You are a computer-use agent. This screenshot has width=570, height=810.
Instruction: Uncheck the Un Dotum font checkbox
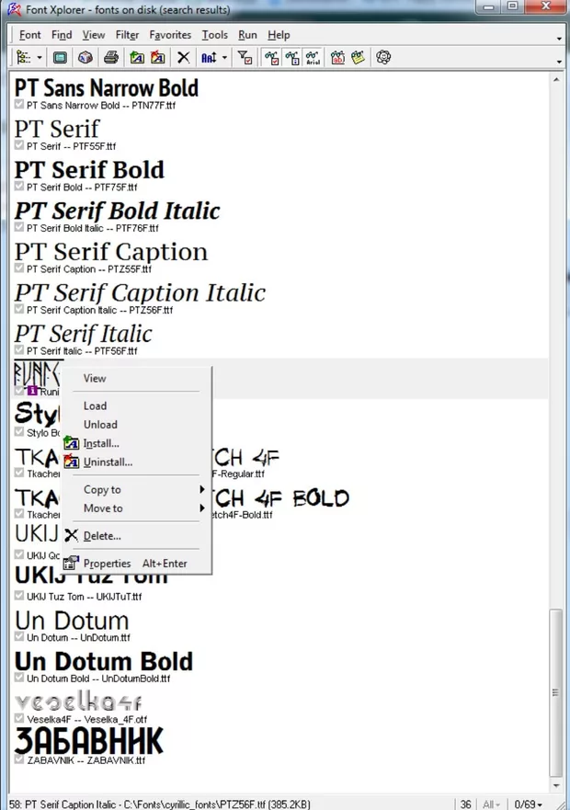click(x=19, y=637)
